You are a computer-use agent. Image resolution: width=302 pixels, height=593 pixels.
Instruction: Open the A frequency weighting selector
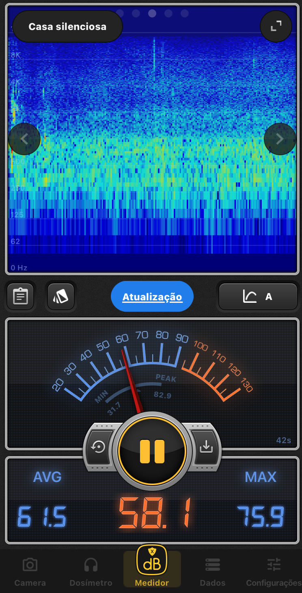click(258, 297)
